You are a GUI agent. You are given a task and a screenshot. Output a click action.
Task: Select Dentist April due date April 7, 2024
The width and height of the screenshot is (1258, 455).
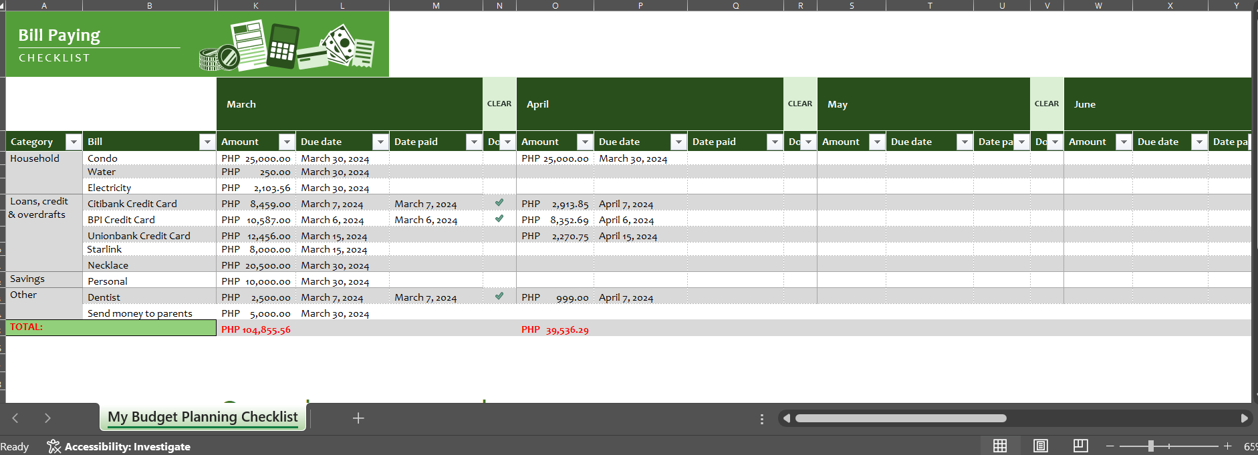point(640,297)
